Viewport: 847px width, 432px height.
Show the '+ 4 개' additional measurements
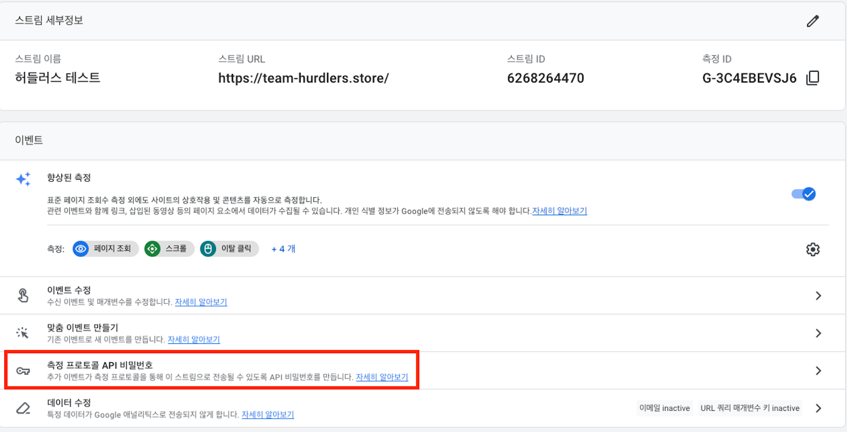pyautogui.click(x=283, y=249)
